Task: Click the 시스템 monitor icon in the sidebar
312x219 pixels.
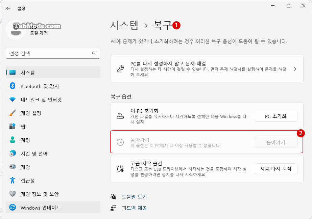Action: click(x=13, y=72)
